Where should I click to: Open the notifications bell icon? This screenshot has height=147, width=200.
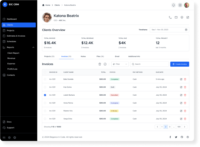point(174,5)
